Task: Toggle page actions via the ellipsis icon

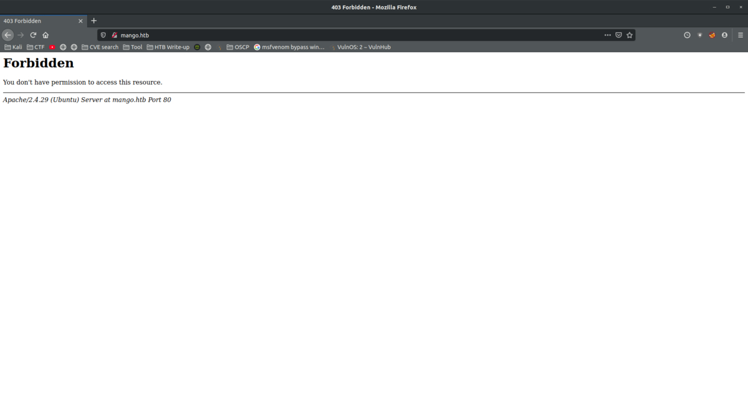Action: point(607,35)
